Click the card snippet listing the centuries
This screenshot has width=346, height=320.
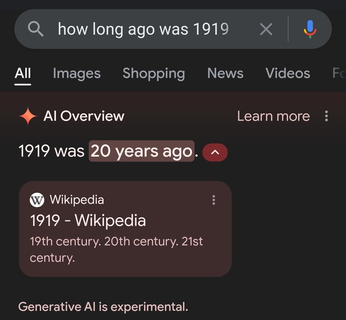[x=116, y=249]
